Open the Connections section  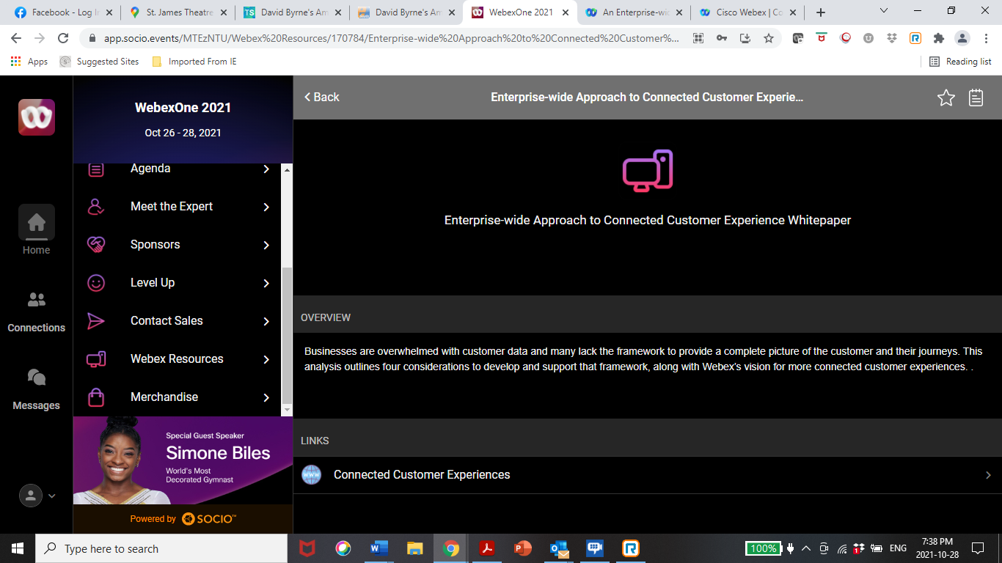pyautogui.click(x=36, y=313)
